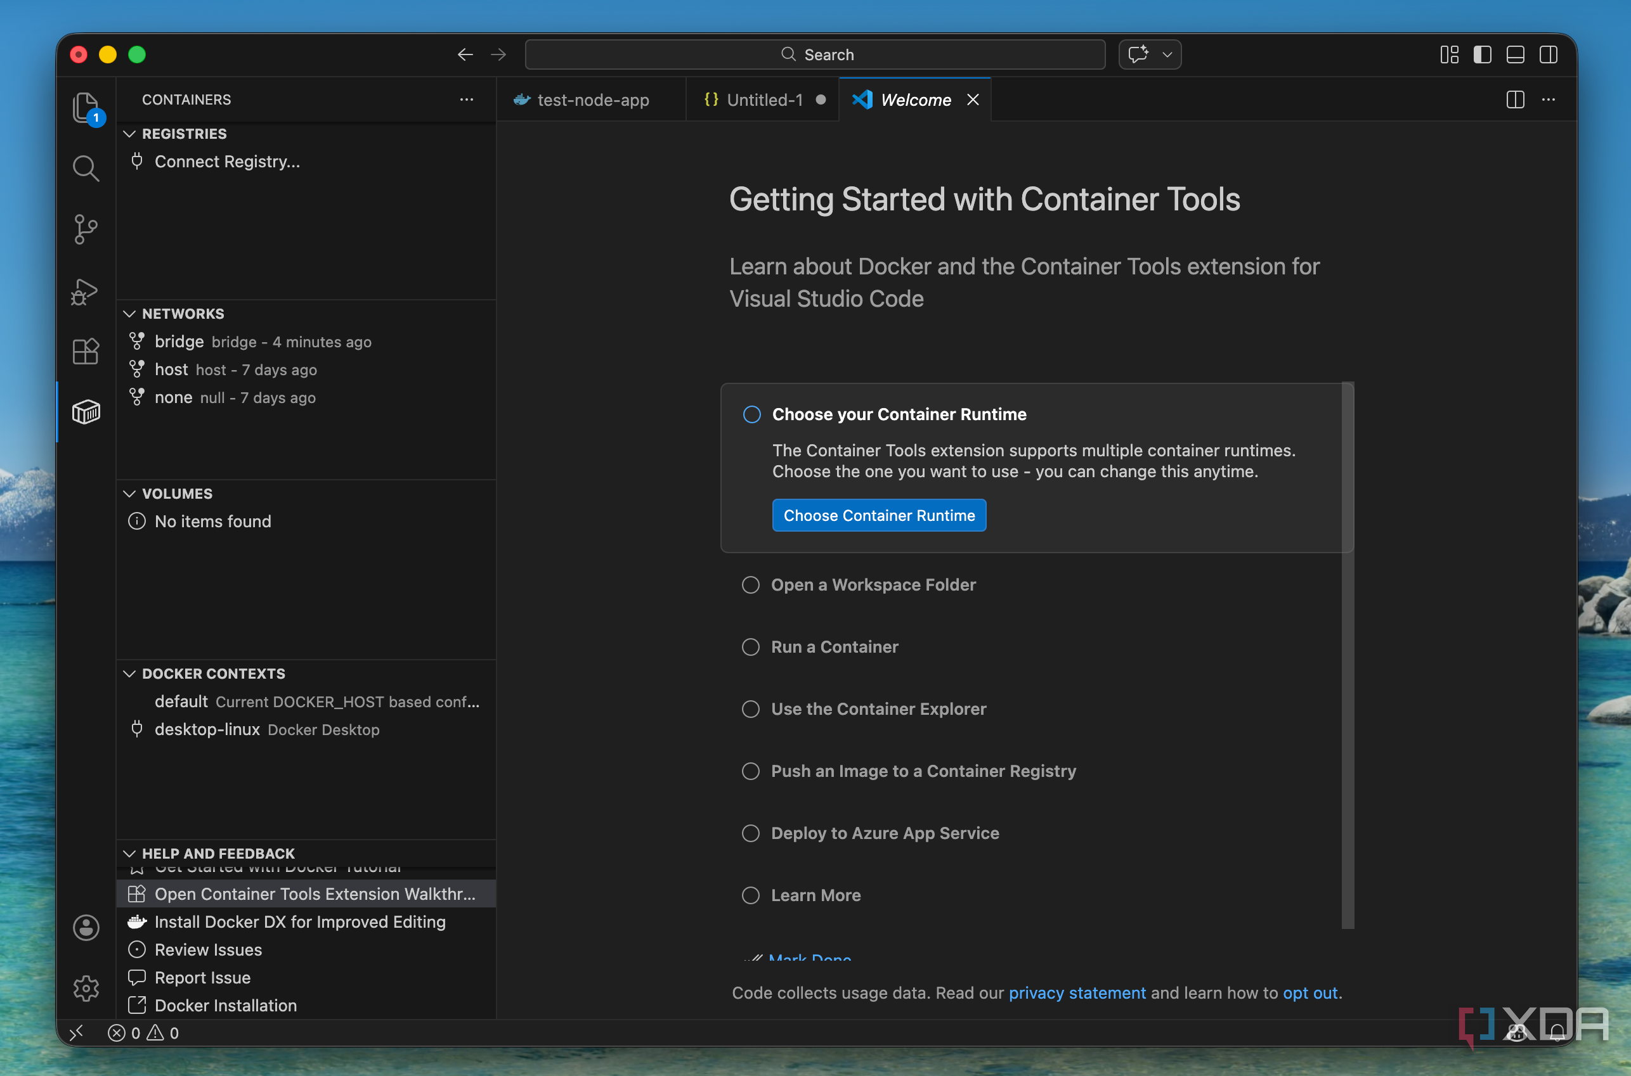Click the Go Back arrow
Screen dimensions: 1631x1076
pos(465,55)
